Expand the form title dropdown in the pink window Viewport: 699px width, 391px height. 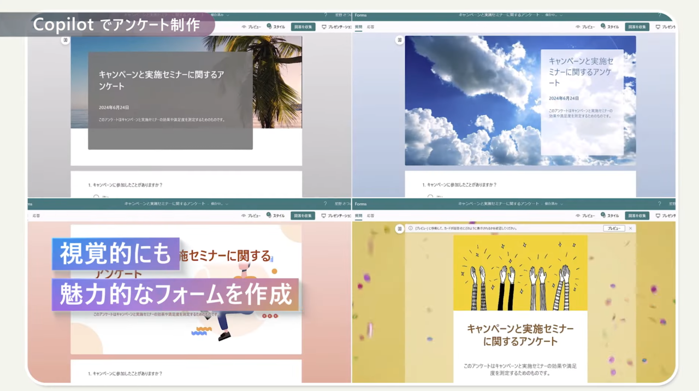(x=227, y=204)
